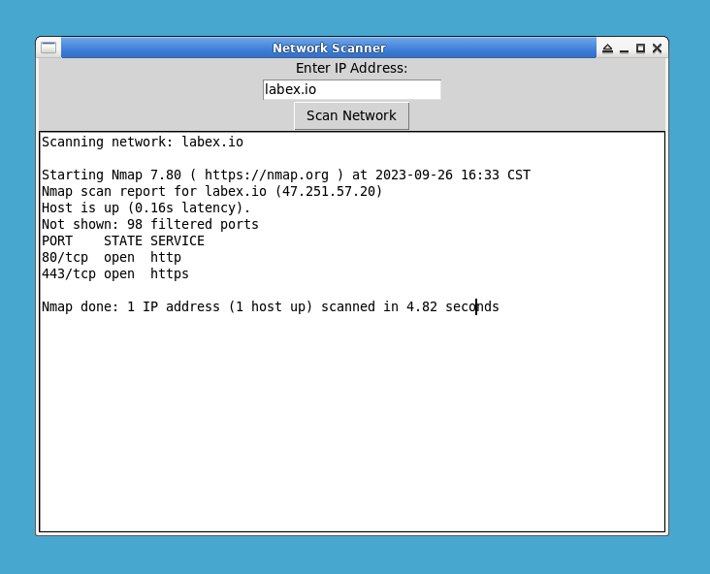
Task: Click the Network Scanner title bar text
Action: pos(329,48)
